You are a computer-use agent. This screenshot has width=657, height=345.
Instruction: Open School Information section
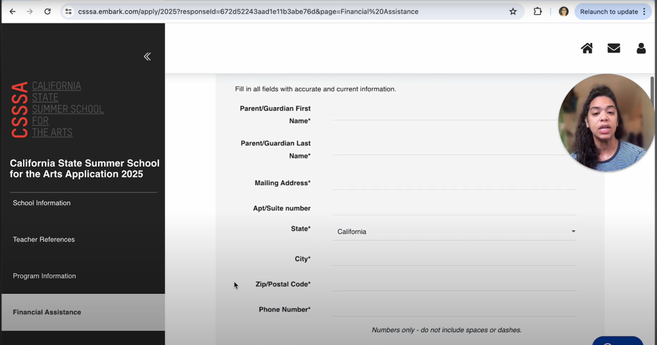[x=42, y=203]
